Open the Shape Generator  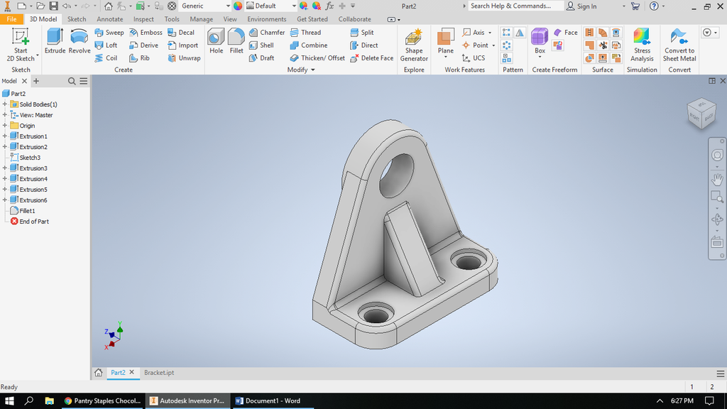tap(414, 45)
